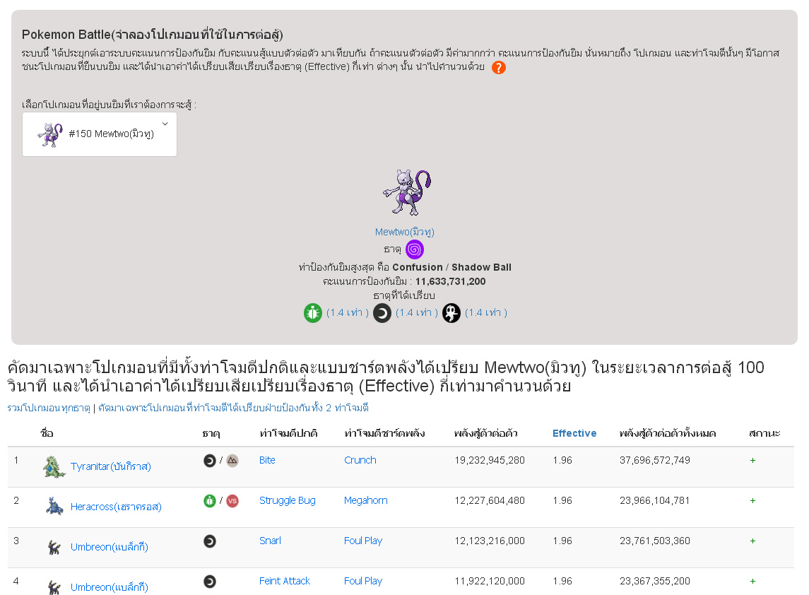Click the green Bug type weakness icon
809x595 pixels.
[313, 313]
